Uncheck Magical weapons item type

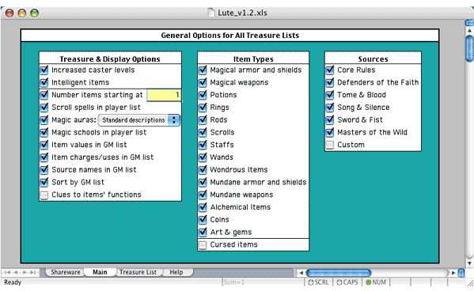(203, 82)
